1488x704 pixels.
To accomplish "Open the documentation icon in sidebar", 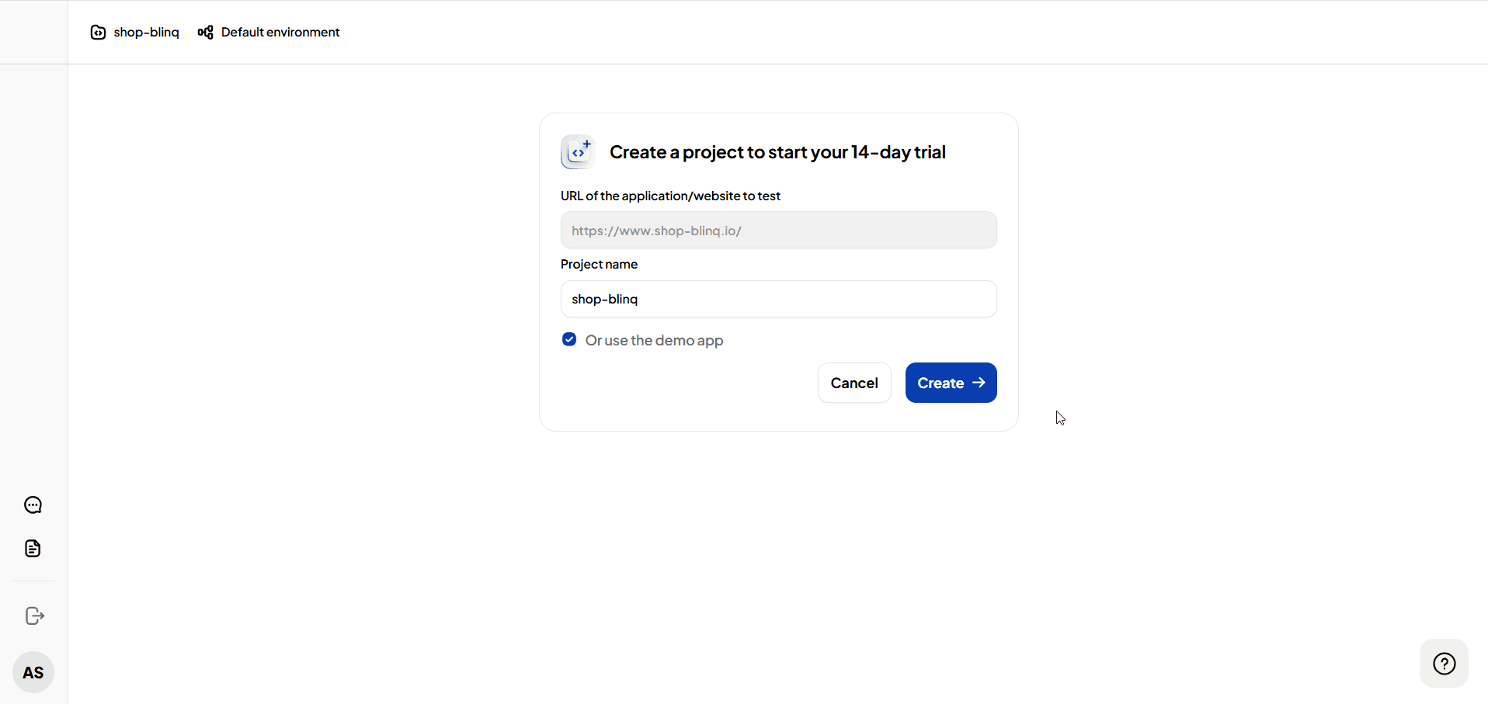I will [x=33, y=549].
